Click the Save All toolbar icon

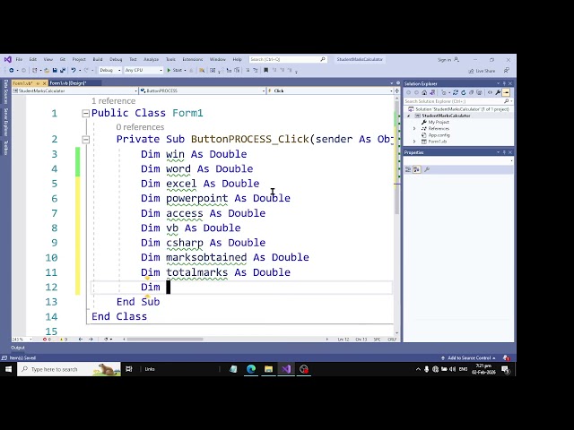63,70
